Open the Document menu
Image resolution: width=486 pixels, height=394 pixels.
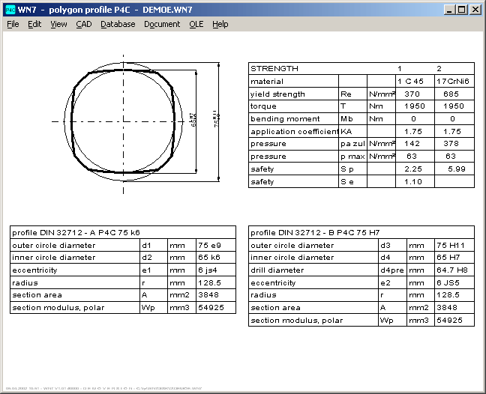[x=162, y=24]
